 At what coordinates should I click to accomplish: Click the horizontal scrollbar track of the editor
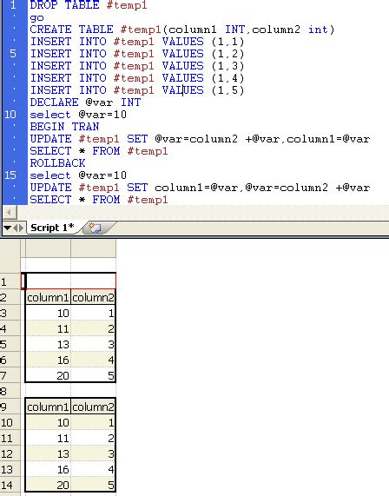[x=202, y=212]
